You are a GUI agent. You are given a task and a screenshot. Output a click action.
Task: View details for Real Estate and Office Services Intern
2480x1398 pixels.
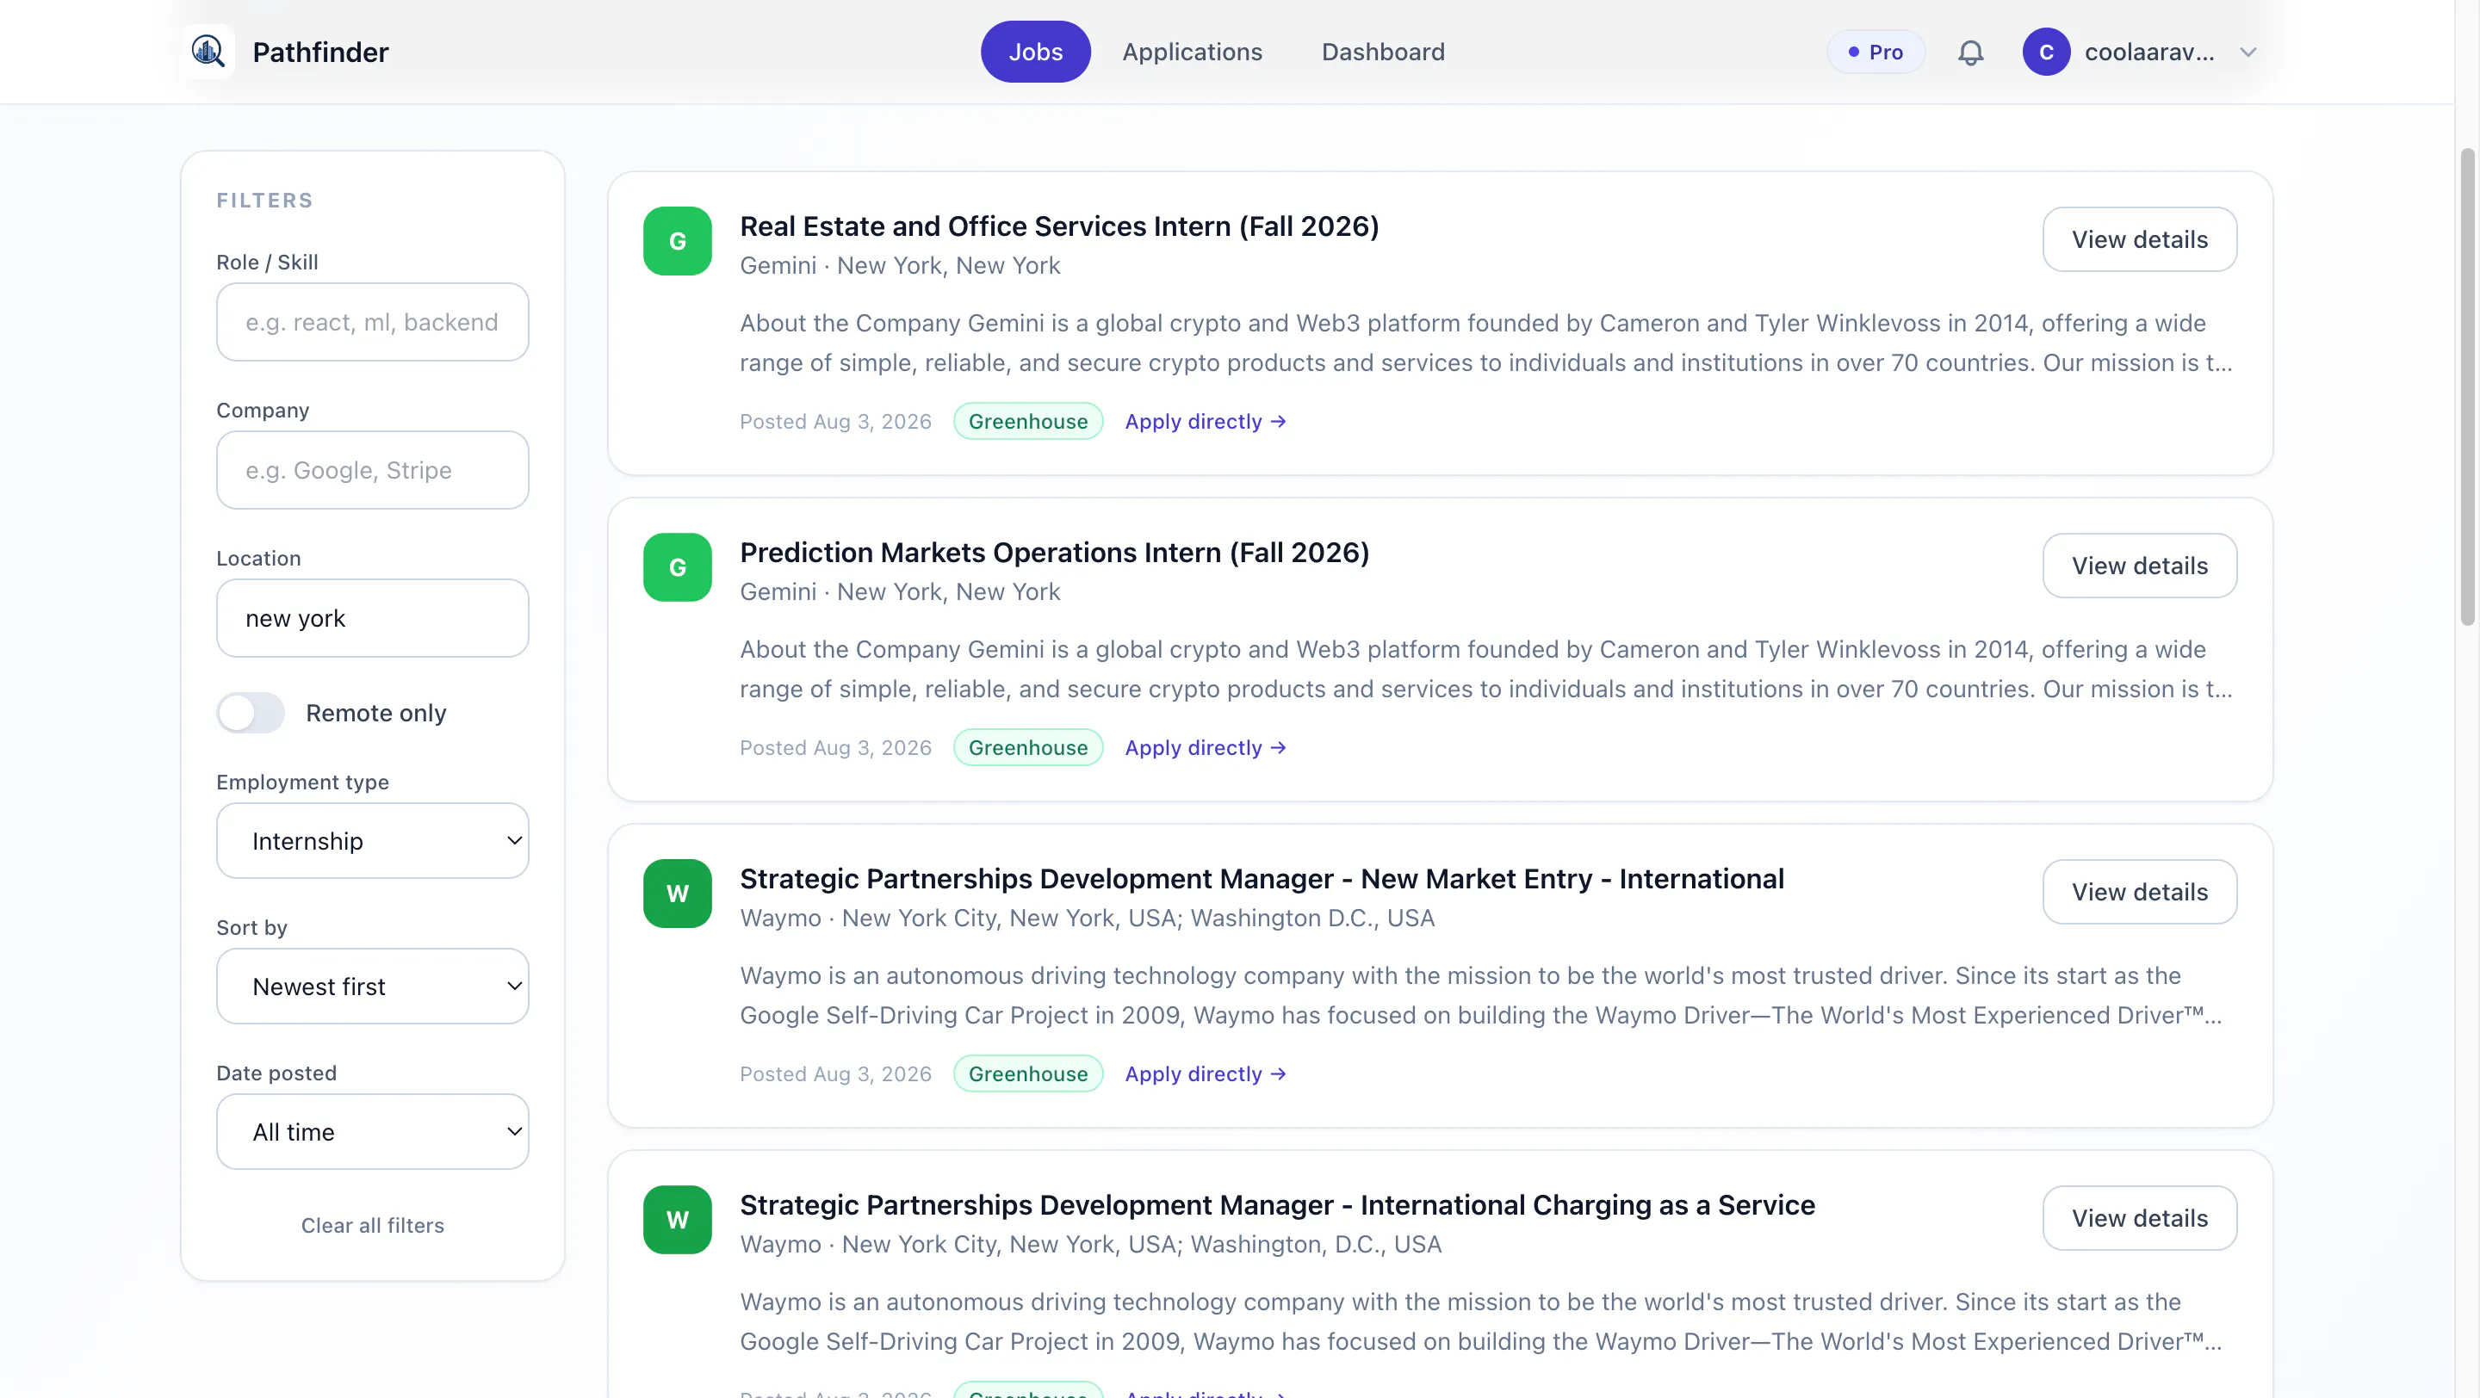(x=2139, y=239)
